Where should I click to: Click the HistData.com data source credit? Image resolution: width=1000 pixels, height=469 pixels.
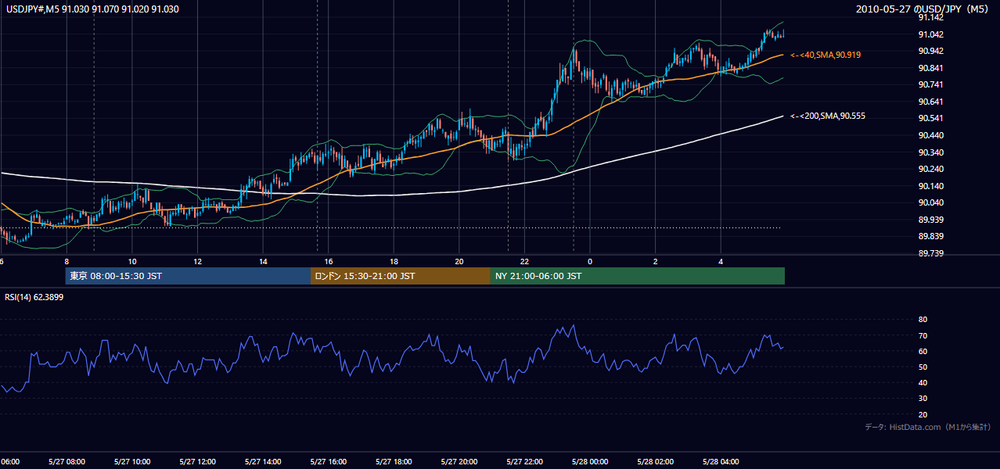[x=927, y=427]
